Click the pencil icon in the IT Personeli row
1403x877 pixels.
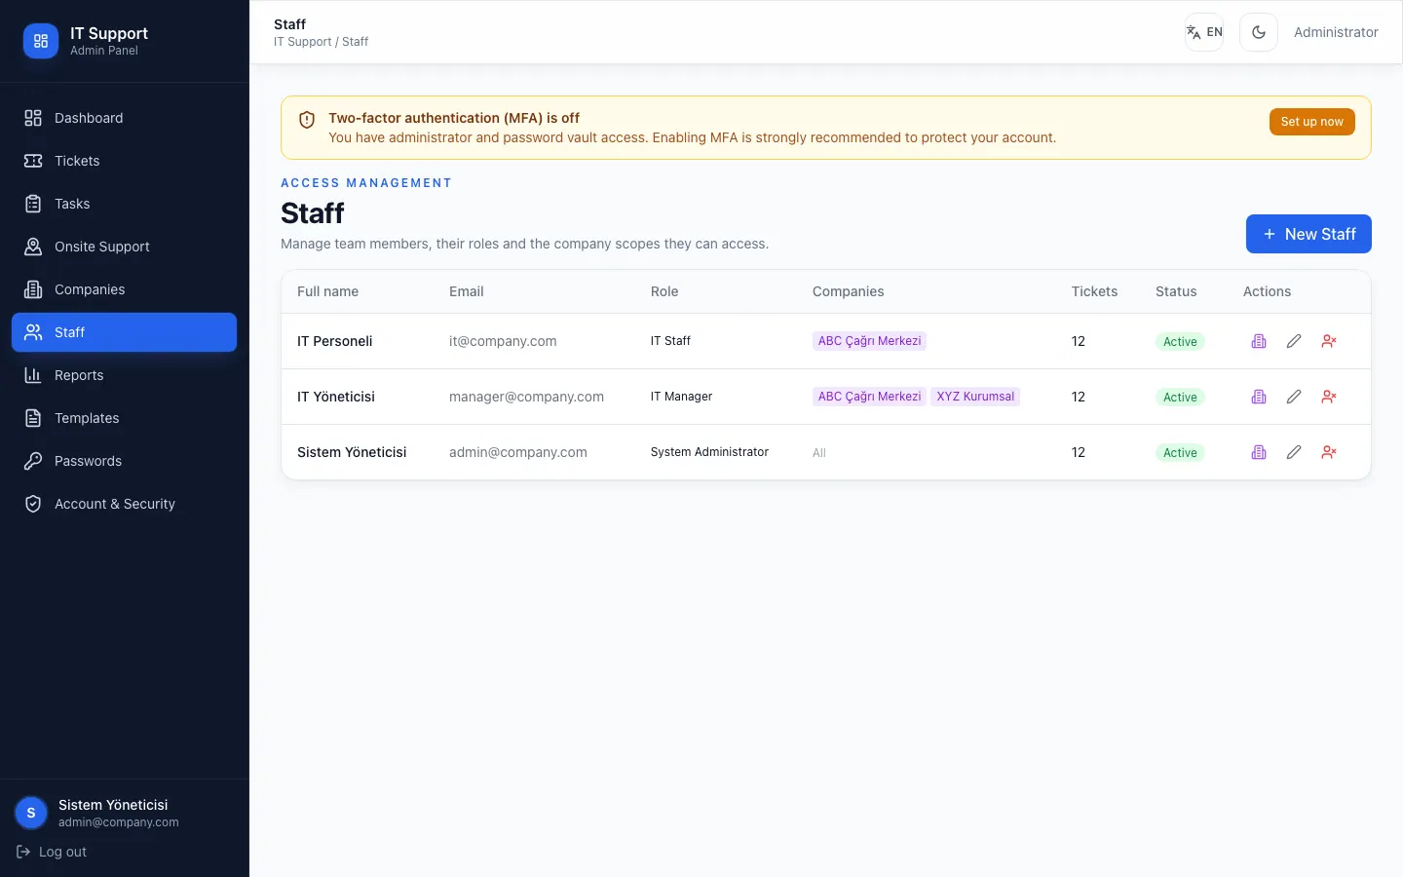click(1294, 341)
